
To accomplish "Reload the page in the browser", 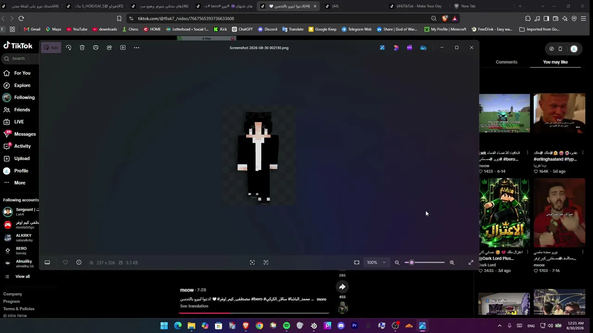I will pos(21,18).
